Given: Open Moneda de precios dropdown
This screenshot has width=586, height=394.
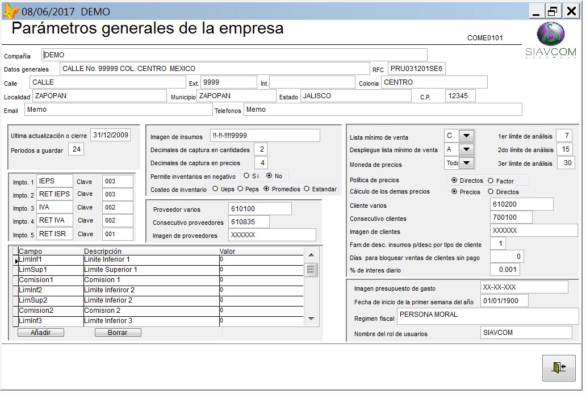Looking at the screenshot, I should click(x=466, y=163).
